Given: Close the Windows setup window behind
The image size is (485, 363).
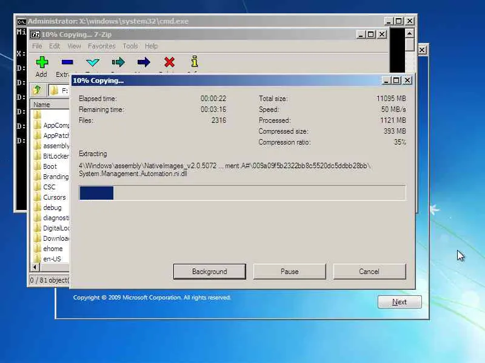Looking at the screenshot, I should tap(422, 50).
